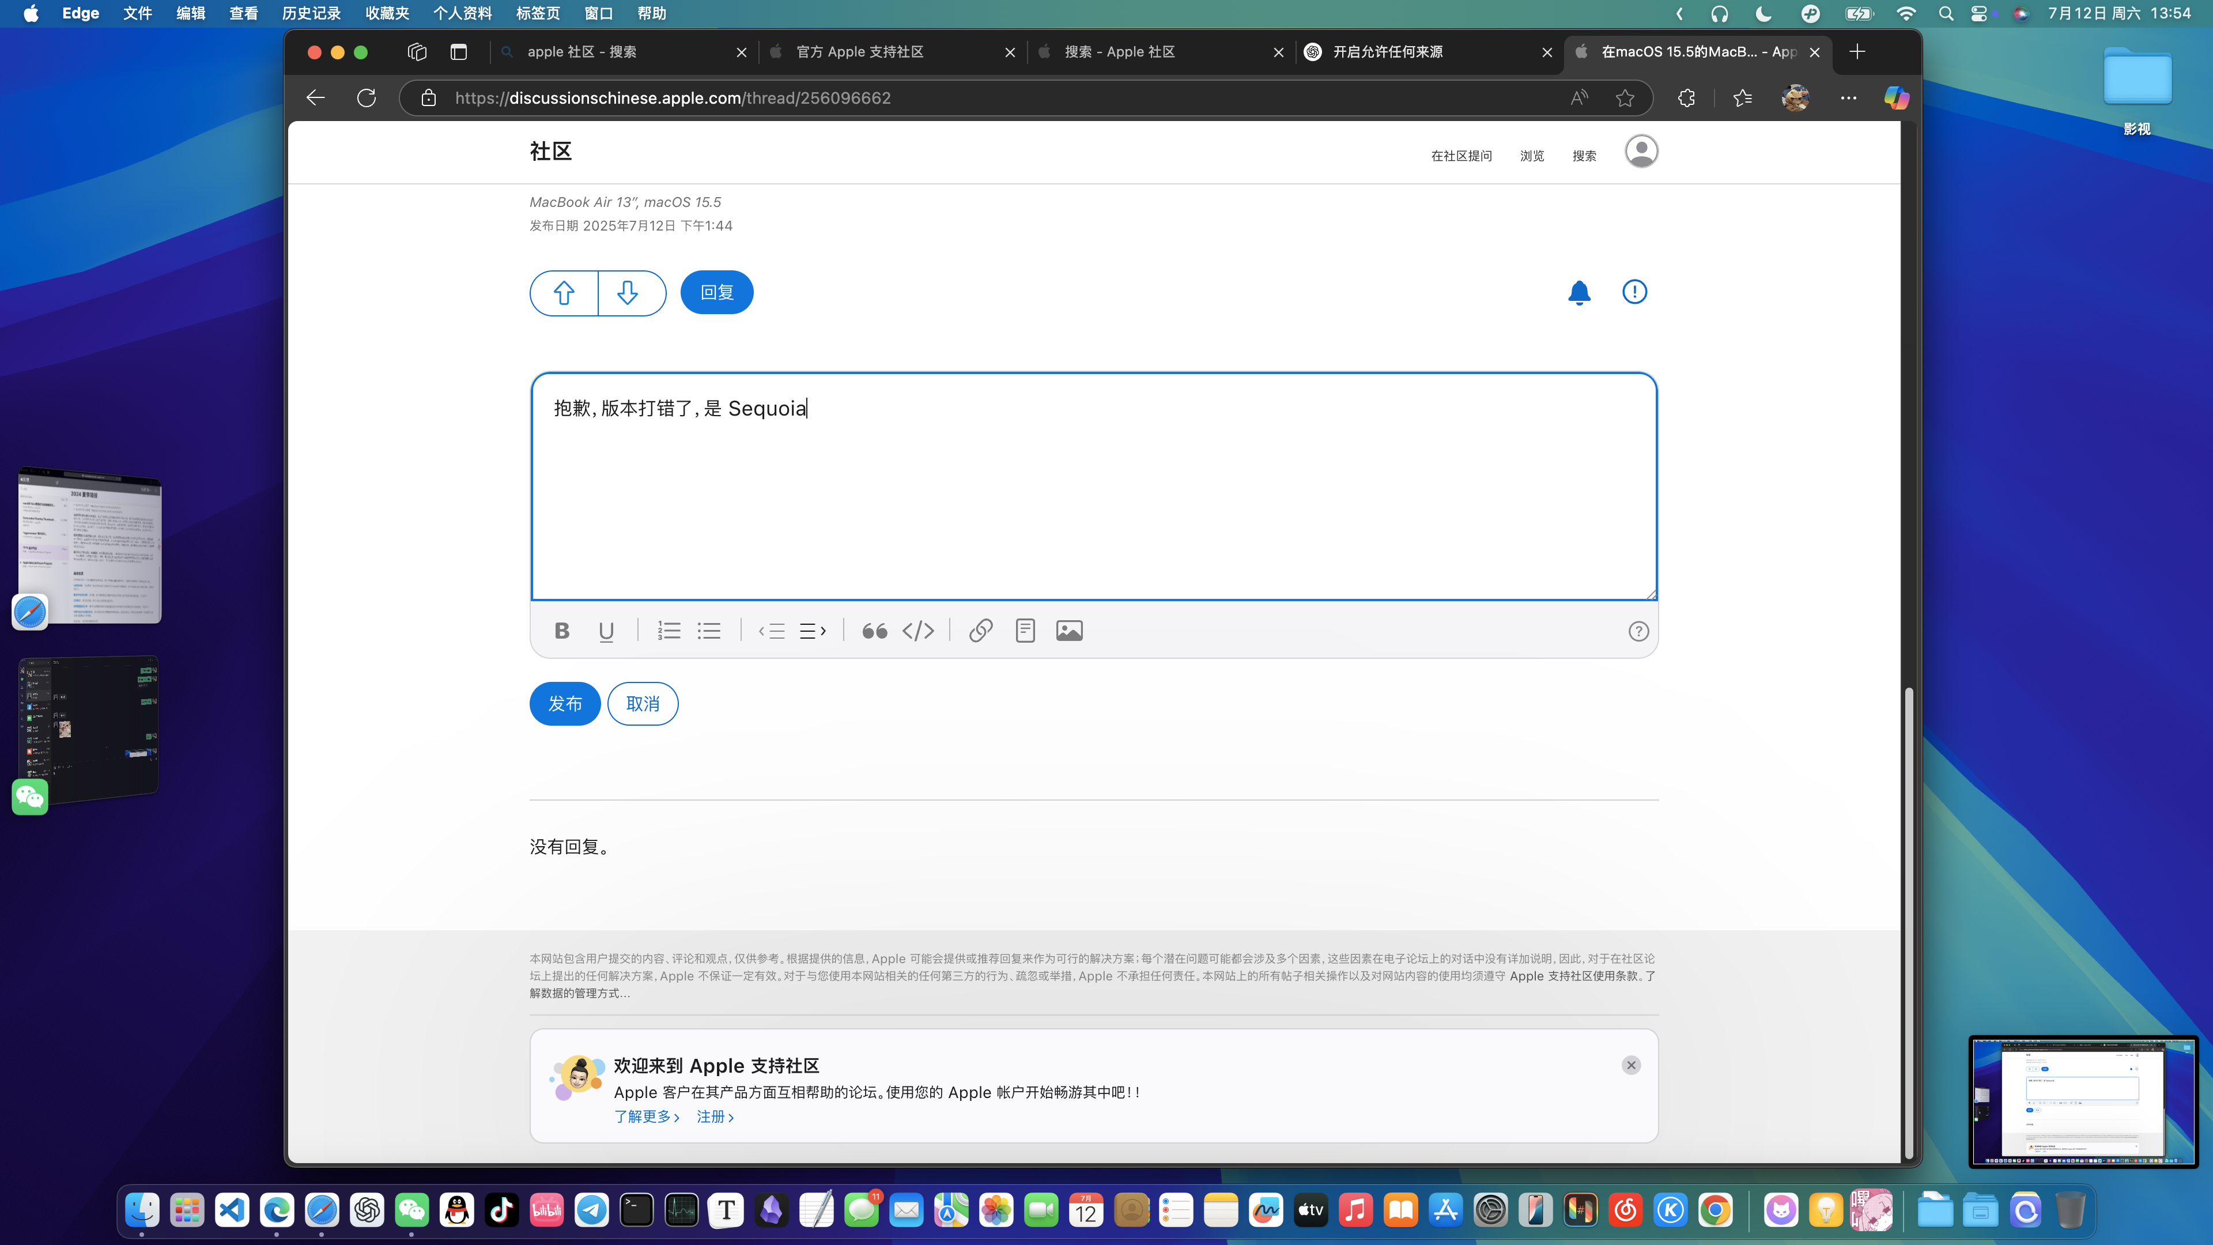Insert a hyperlink via link icon
Viewport: 2213px width, 1245px height.
point(980,631)
